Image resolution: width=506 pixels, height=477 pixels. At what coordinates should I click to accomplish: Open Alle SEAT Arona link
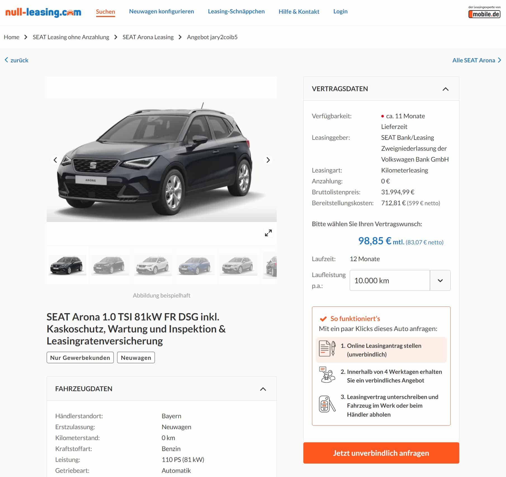click(476, 60)
